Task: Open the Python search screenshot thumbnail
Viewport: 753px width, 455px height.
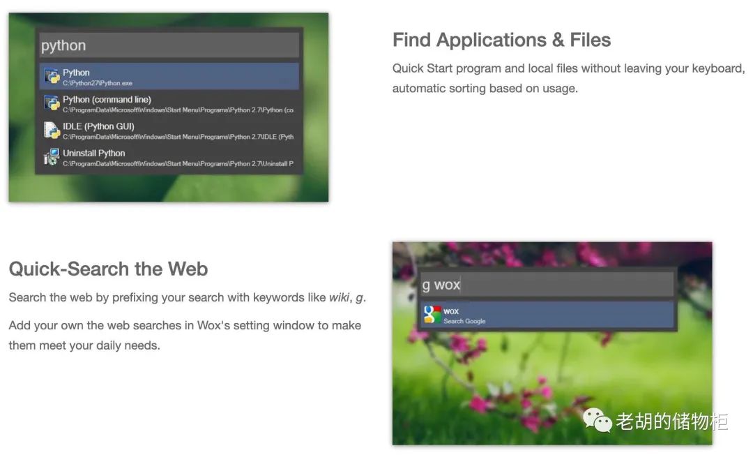Action: (x=169, y=107)
